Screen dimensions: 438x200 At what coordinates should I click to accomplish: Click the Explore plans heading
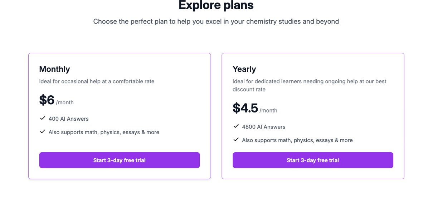[x=216, y=5]
